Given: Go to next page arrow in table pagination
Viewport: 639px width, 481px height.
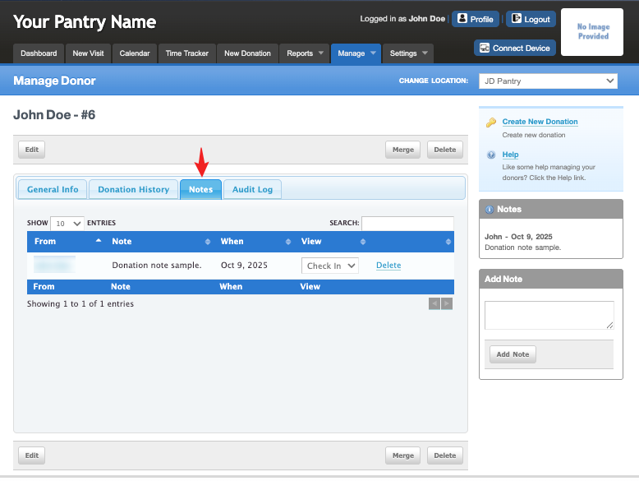Looking at the screenshot, I should tap(447, 303).
